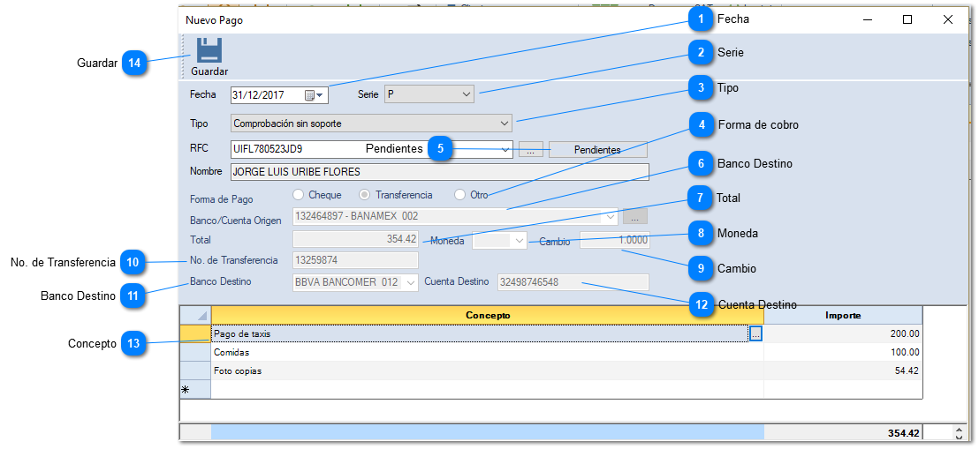Click the new row asterisk marker

coord(186,389)
